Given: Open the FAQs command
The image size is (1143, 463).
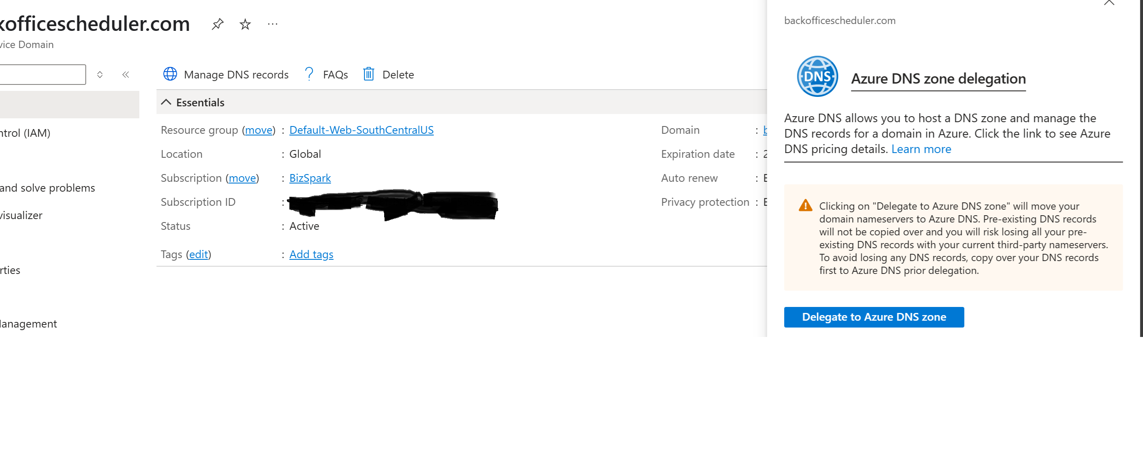Looking at the screenshot, I should (x=326, y=75).
